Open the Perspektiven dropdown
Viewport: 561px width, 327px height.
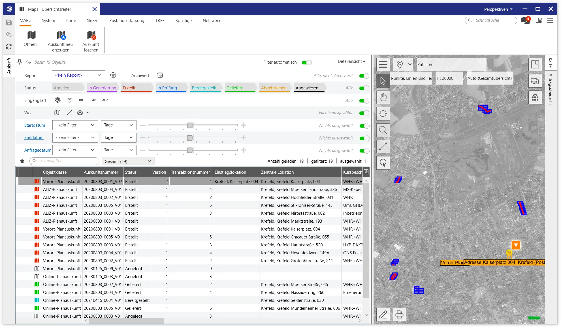click(498, 9)
